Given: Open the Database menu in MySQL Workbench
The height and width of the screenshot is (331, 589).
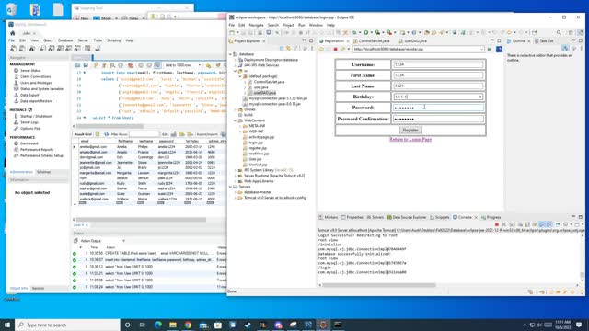Looking at the screenshot, I should [x=65, y=40].
